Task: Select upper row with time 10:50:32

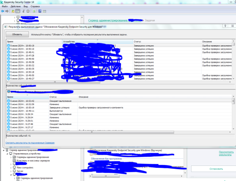Action: [x=119, y=66]
